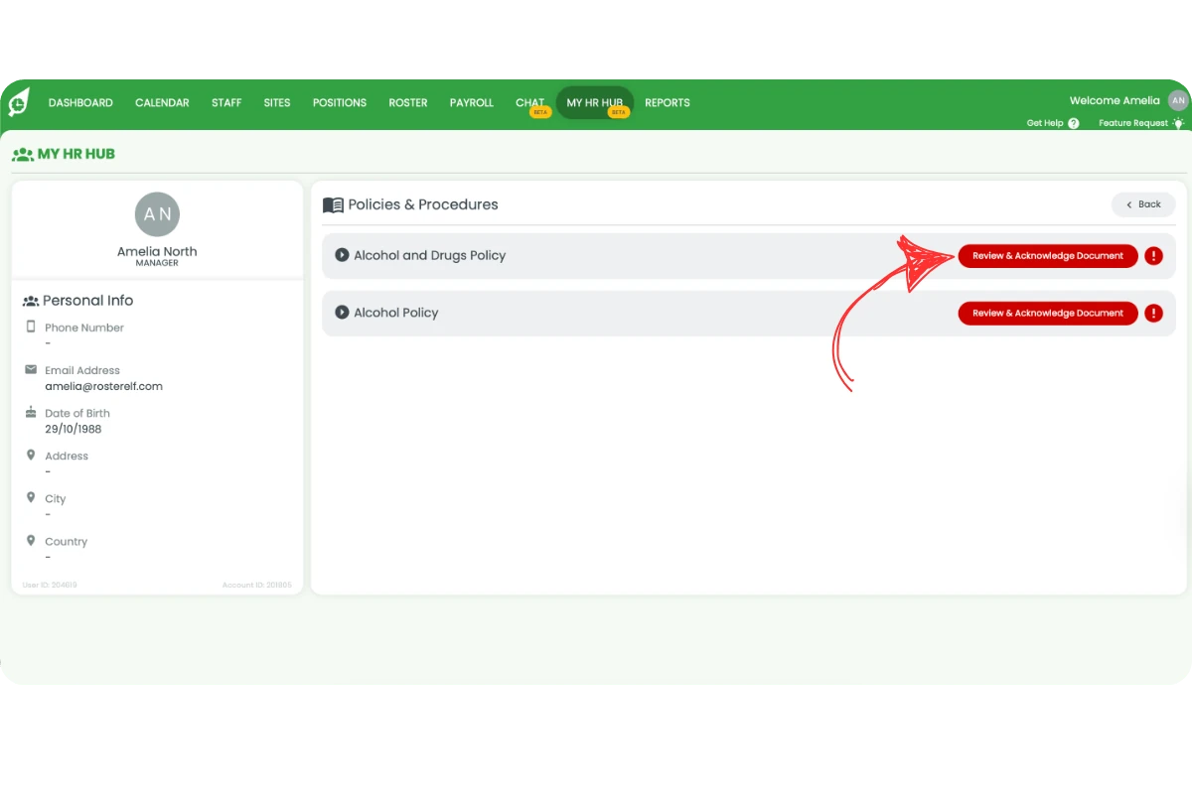
Task: Click the Alcohol and Drugs Policy title
Action: (430, 255)
